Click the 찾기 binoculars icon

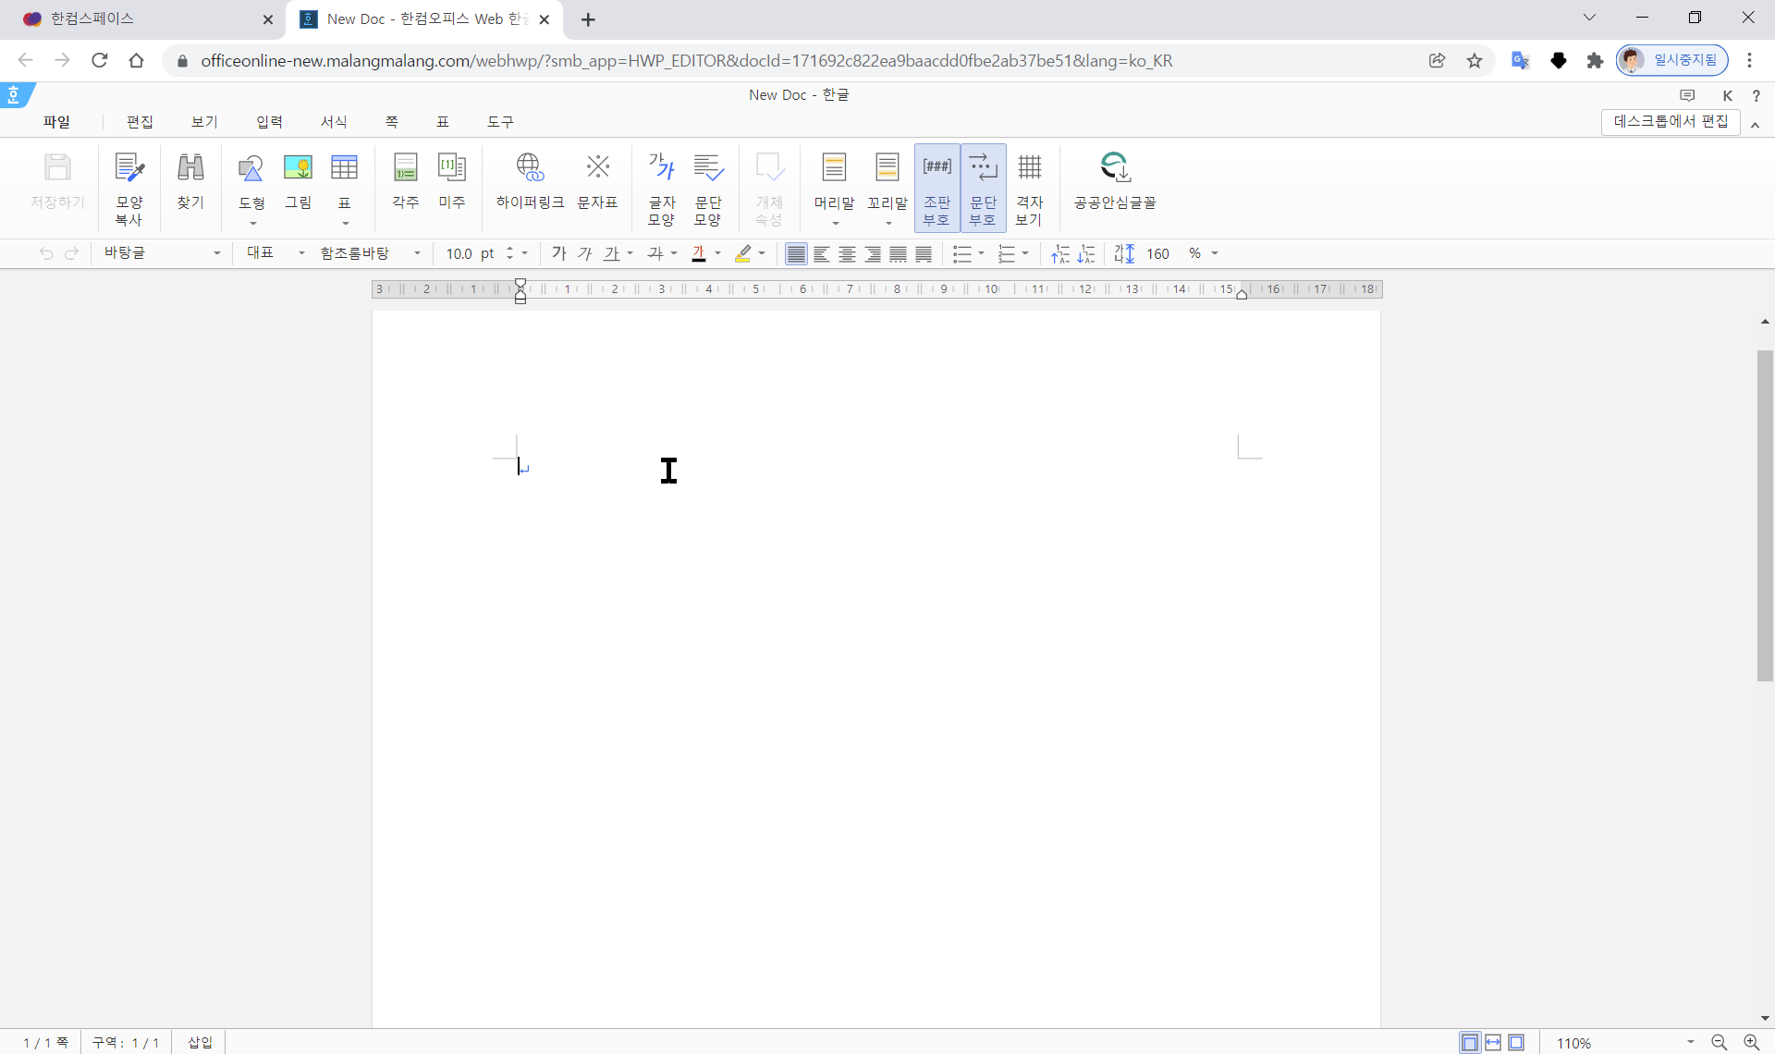190,168
